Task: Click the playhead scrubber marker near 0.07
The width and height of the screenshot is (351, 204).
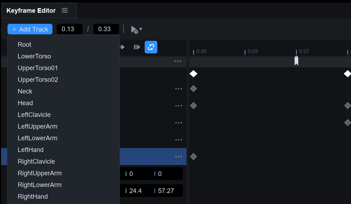Action: [x=296, y=61]
